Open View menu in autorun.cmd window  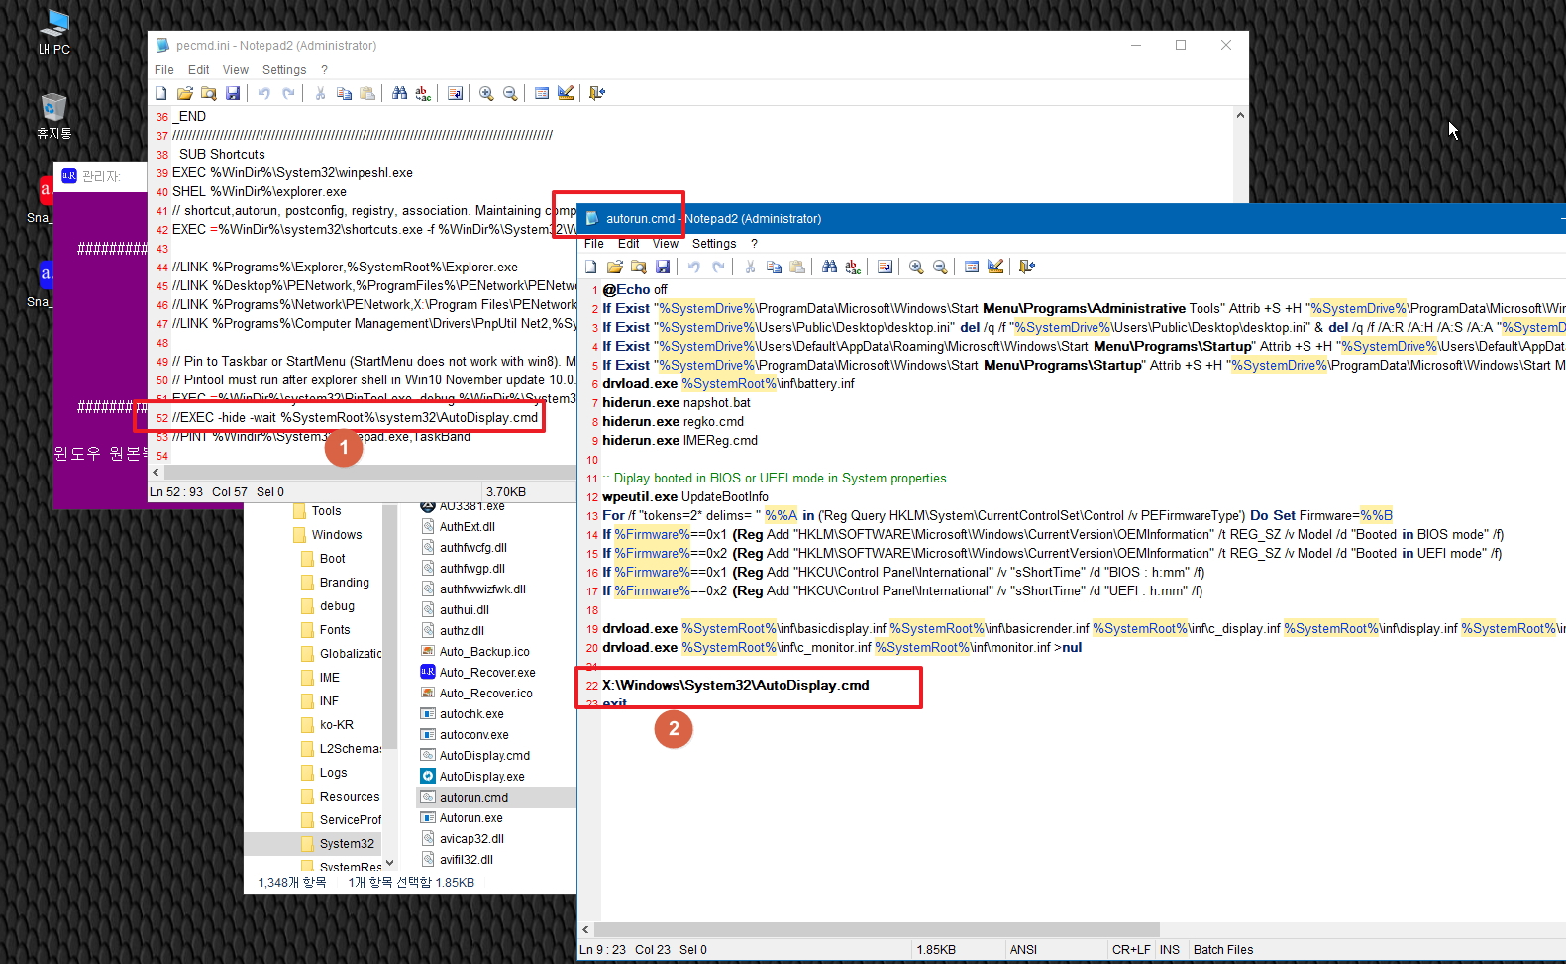tap(666, 244)
